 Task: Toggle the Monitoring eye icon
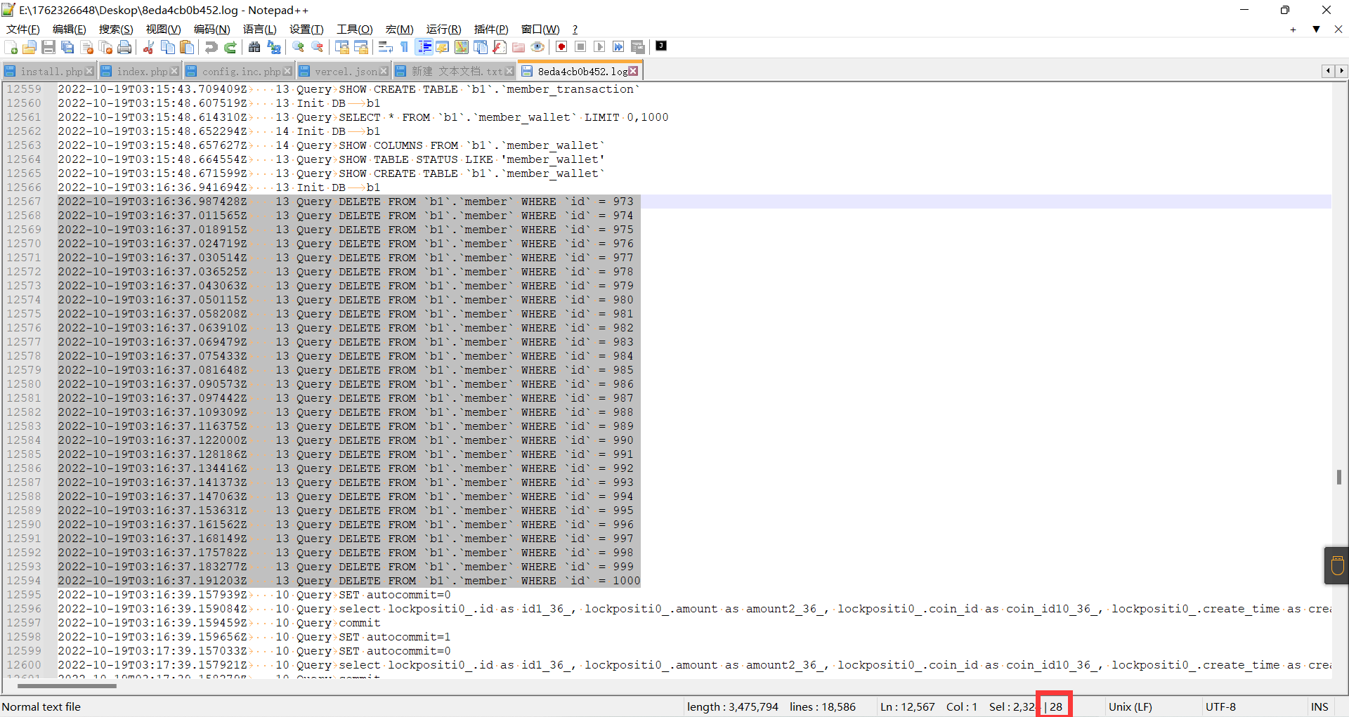pyautogui.click(x=537, y=47)
